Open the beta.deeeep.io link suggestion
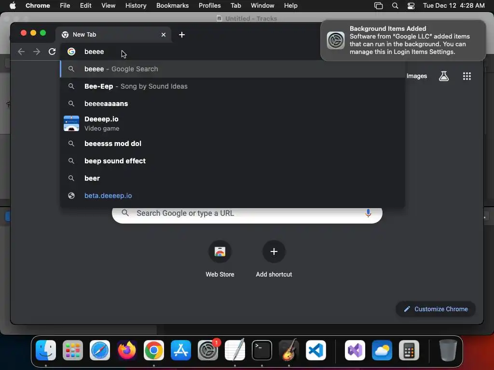Image resolution: width=494 pixels, height=370 pixels. click(232, 196)
